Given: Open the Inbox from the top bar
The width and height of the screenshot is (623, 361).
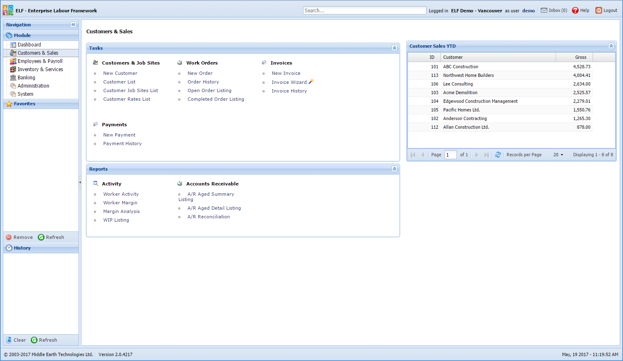Looking at the screenshot, I should pyautogui.click(x=554, y=10).
